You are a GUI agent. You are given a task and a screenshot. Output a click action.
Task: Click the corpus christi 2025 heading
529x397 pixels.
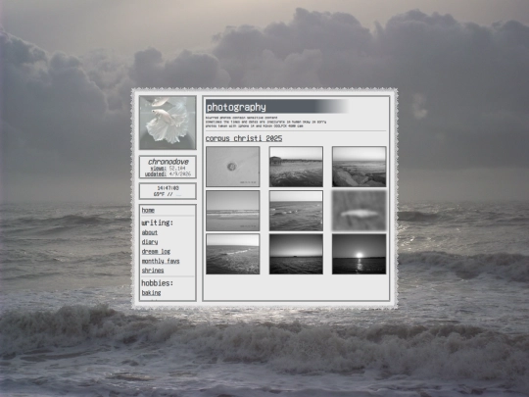point(244,138)
